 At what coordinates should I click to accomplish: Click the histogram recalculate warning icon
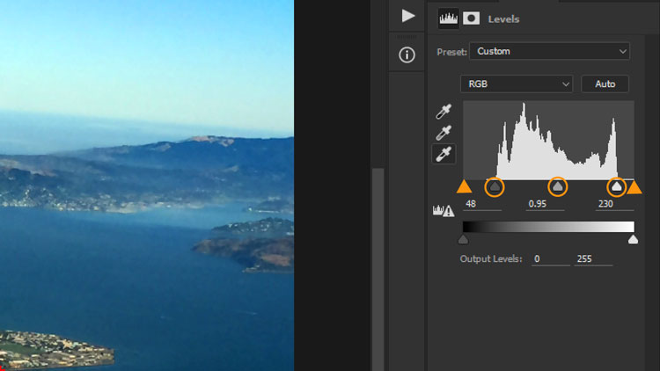point(444,210)
